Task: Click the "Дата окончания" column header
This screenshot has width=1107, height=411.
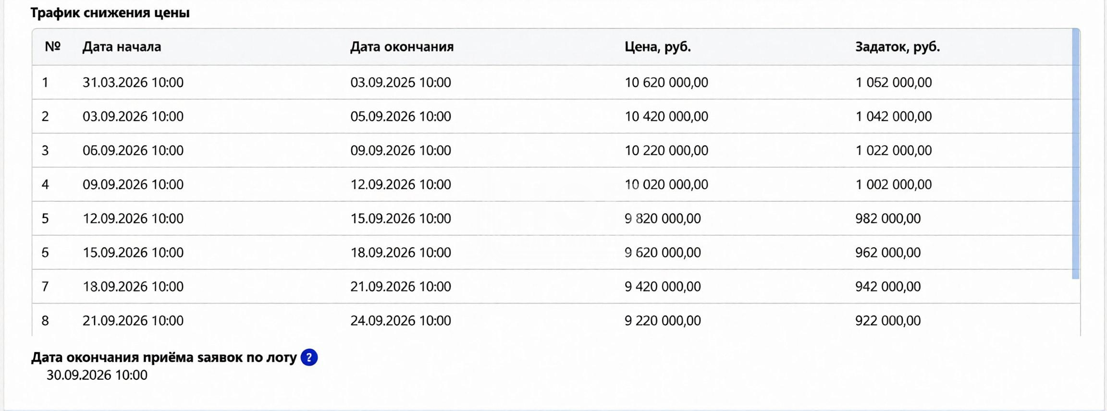Action: 402,47
